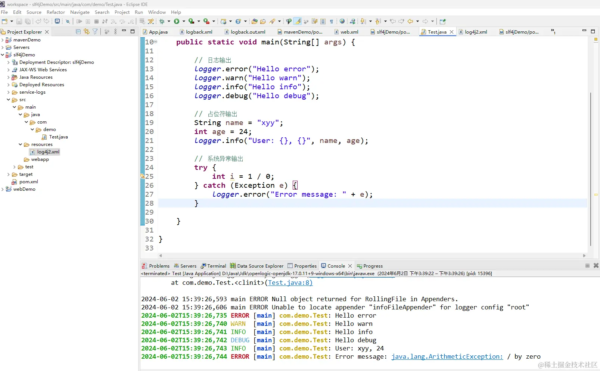
Task: Click the warning marker on line 25
Action: (142, 176)
